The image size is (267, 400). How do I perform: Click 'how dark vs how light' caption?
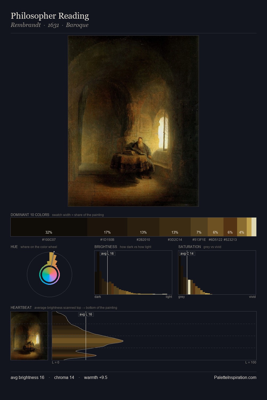click(x=135, y=247)
